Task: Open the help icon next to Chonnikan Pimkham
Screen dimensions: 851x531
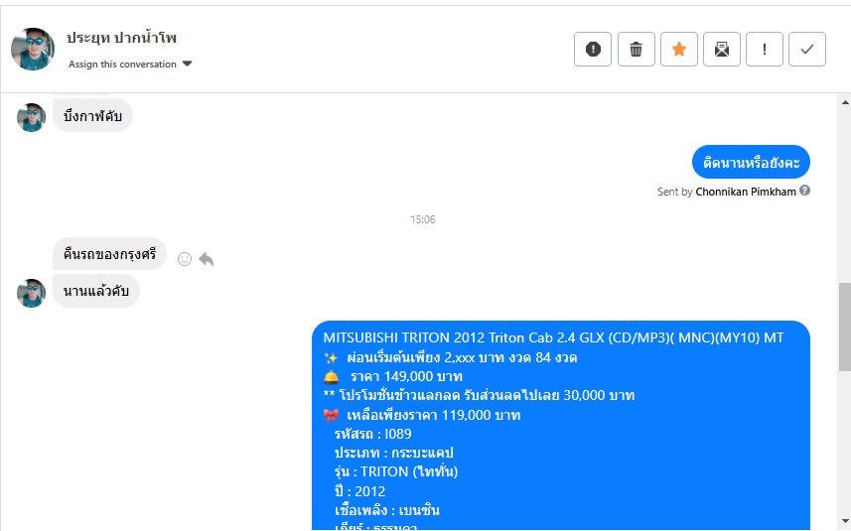Action: coord(805,191)
